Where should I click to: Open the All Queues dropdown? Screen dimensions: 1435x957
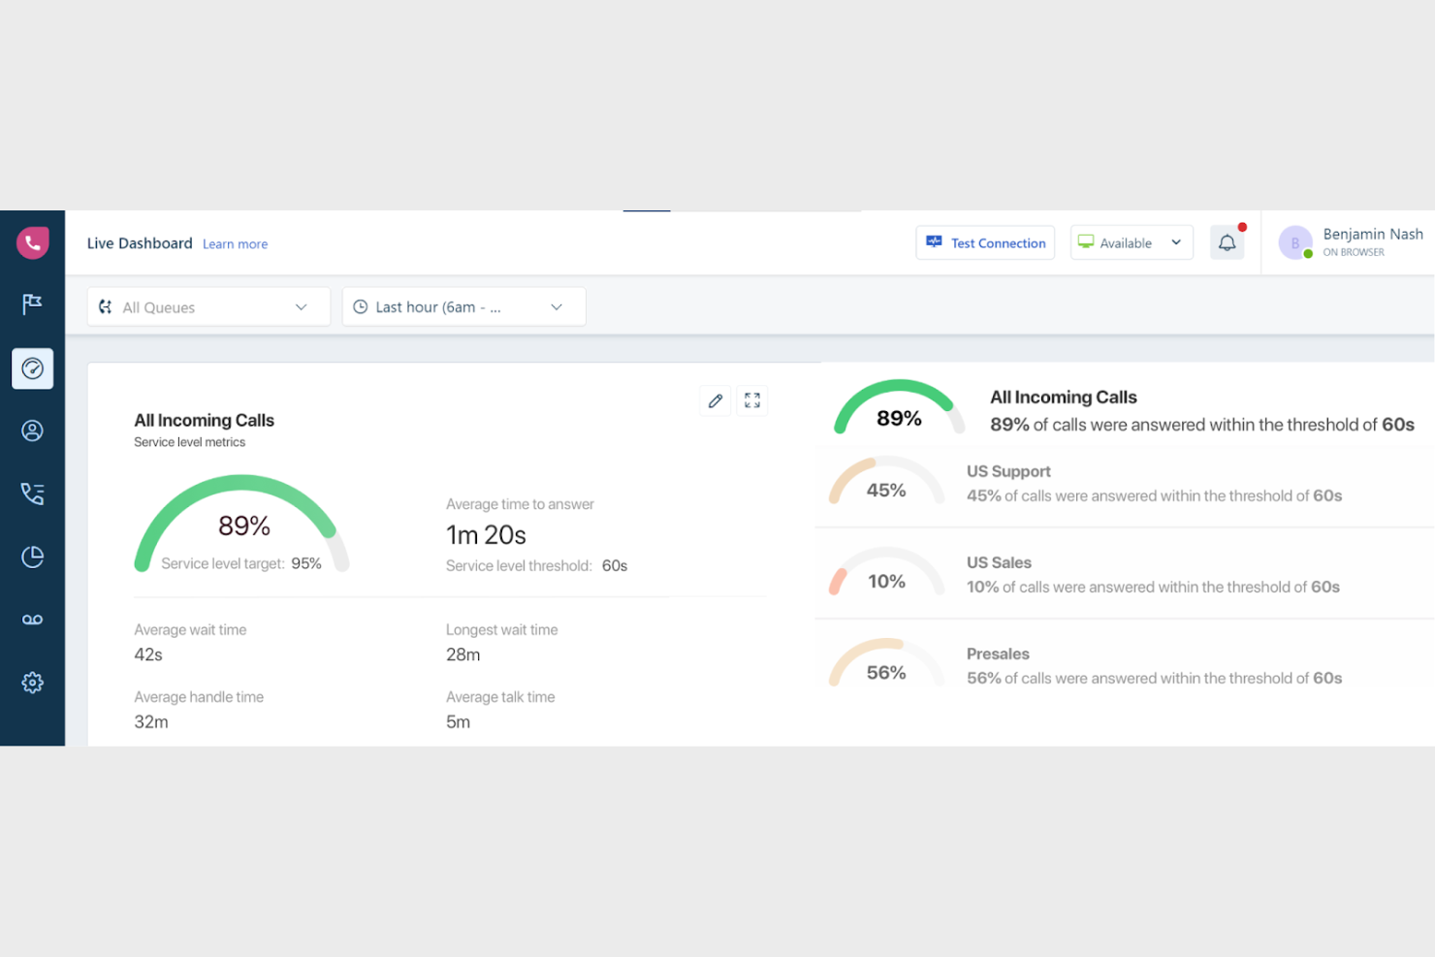[x=207, y=306]
